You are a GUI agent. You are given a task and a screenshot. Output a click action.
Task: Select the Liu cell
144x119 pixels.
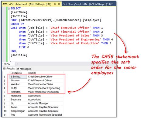click(x=18, y=103)
